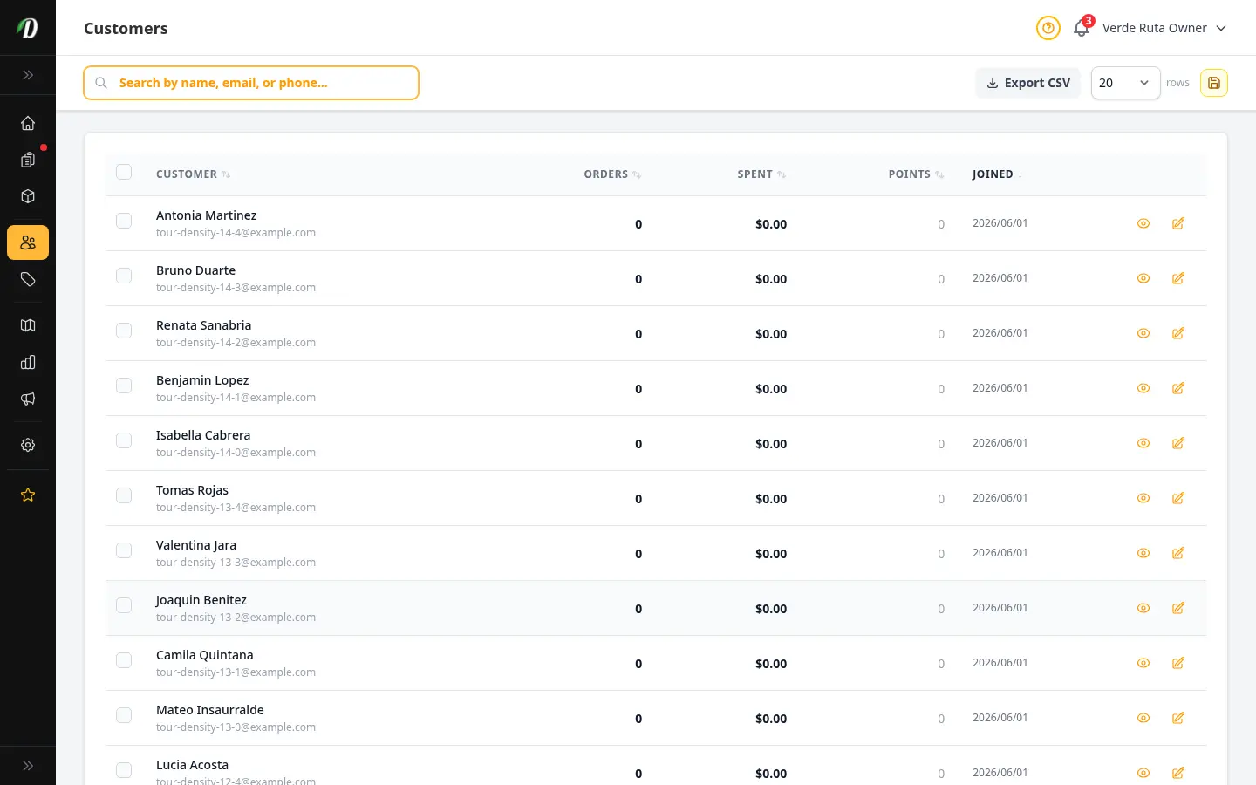Check the Camila Quintana row checkbox
The width and height of the screenshot is (1256, 785).
tap(124, 660)
